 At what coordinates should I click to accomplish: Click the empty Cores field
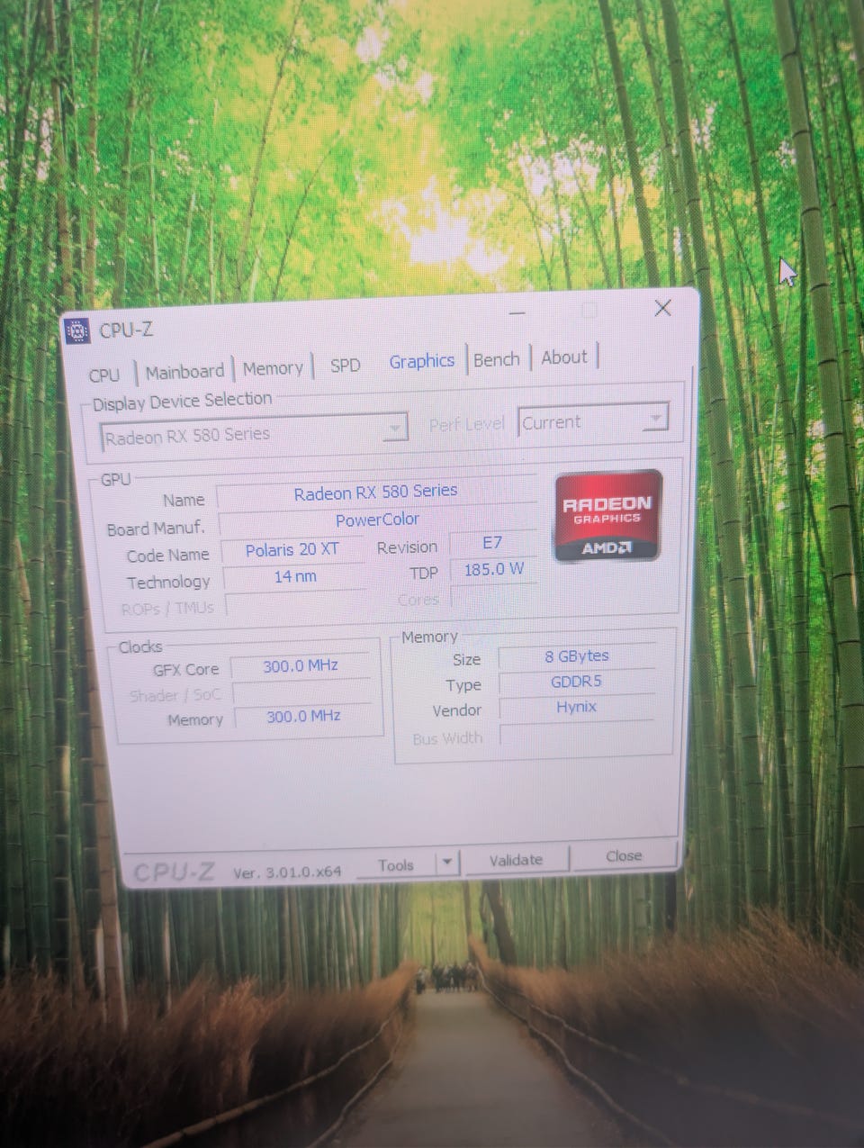click(x=493, y=596)
